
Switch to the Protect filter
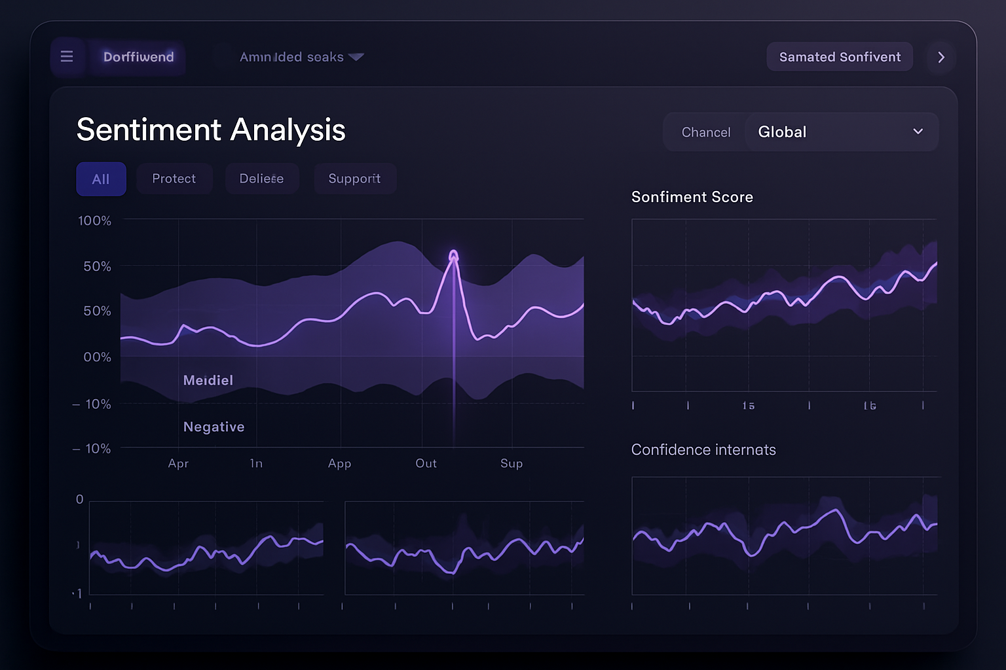(174, 179)
